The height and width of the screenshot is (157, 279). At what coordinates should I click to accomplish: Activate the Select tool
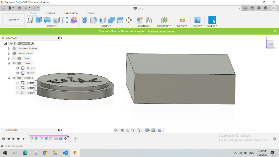(x=212, y=20)
